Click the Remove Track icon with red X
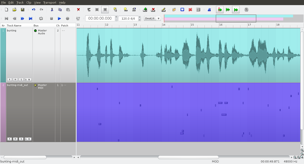 (x=153, y=9)
